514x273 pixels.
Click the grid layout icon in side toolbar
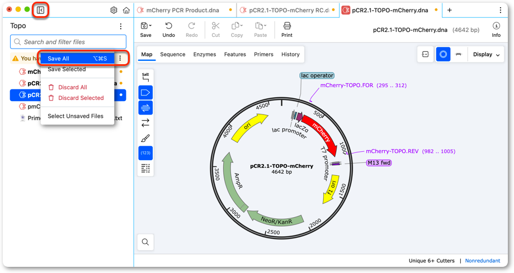[145, 168]
